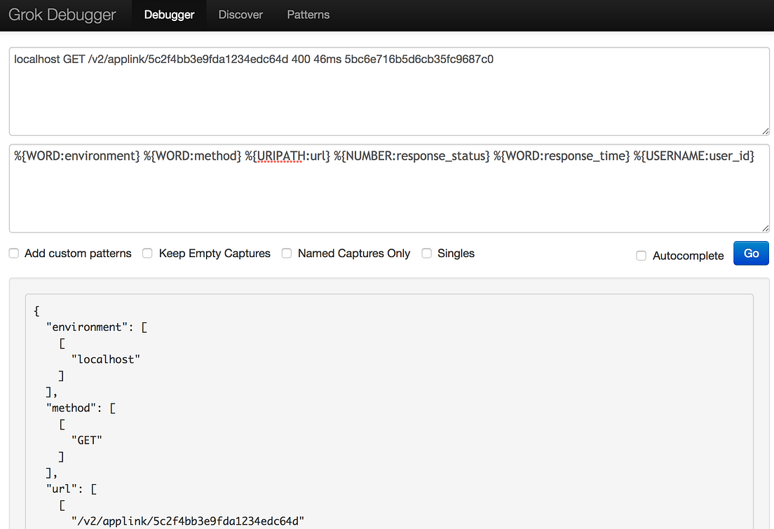
Task: Switch to the Discover tab
Action: [x=240, y=14]
